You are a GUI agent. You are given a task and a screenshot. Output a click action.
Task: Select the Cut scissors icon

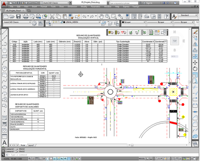pos(52,17)
